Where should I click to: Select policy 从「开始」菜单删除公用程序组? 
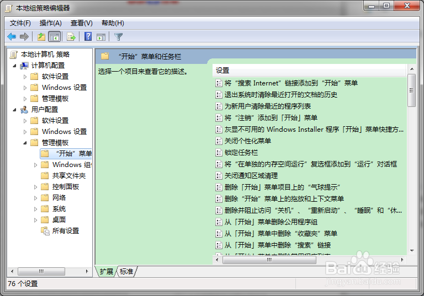tap(271, 222)
